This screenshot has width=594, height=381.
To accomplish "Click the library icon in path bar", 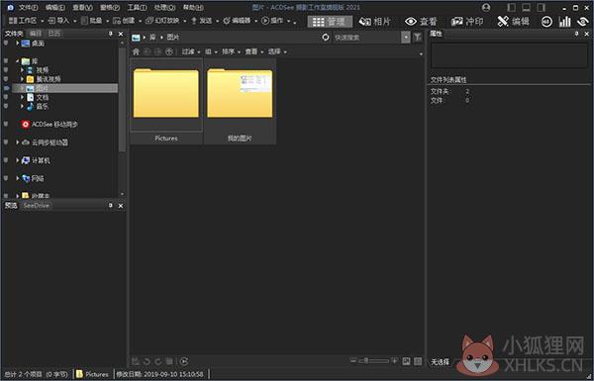I will [136, 38].
